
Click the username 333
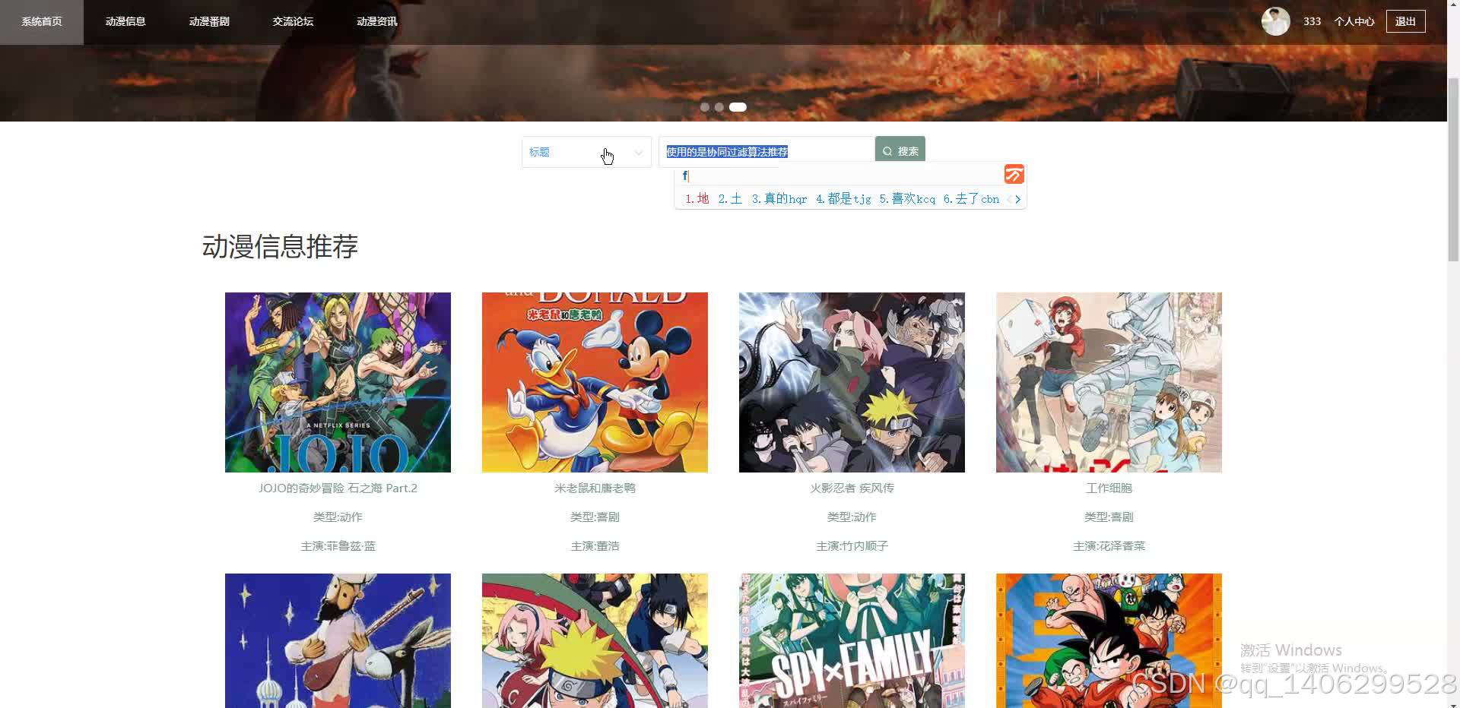(x=1312, y=21)
